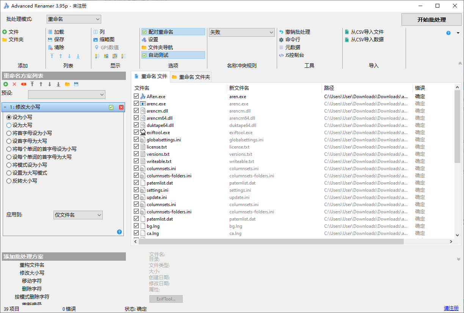Open method preset with folder icon
The width and height of the screenshot is (464, 313).
tap(67, 84)
